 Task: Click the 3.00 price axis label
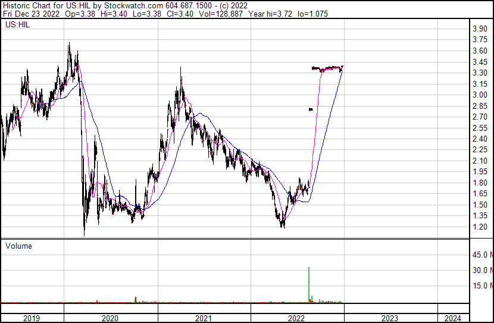pos(480,95)
